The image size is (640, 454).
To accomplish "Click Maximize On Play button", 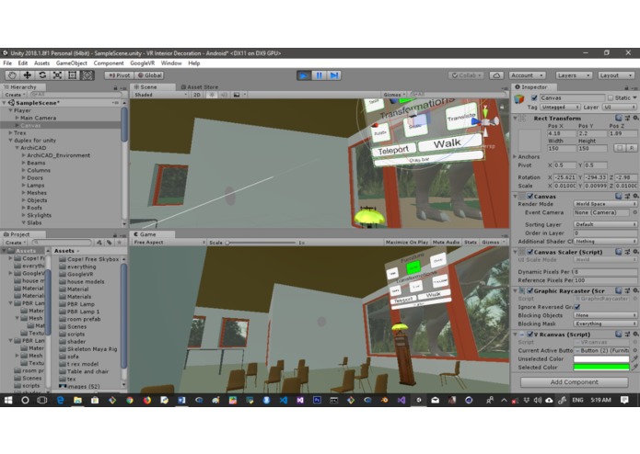I will click(x=406, y=242).
